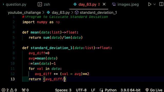Select the day_63.py editor tab

[x=87, y=5]
